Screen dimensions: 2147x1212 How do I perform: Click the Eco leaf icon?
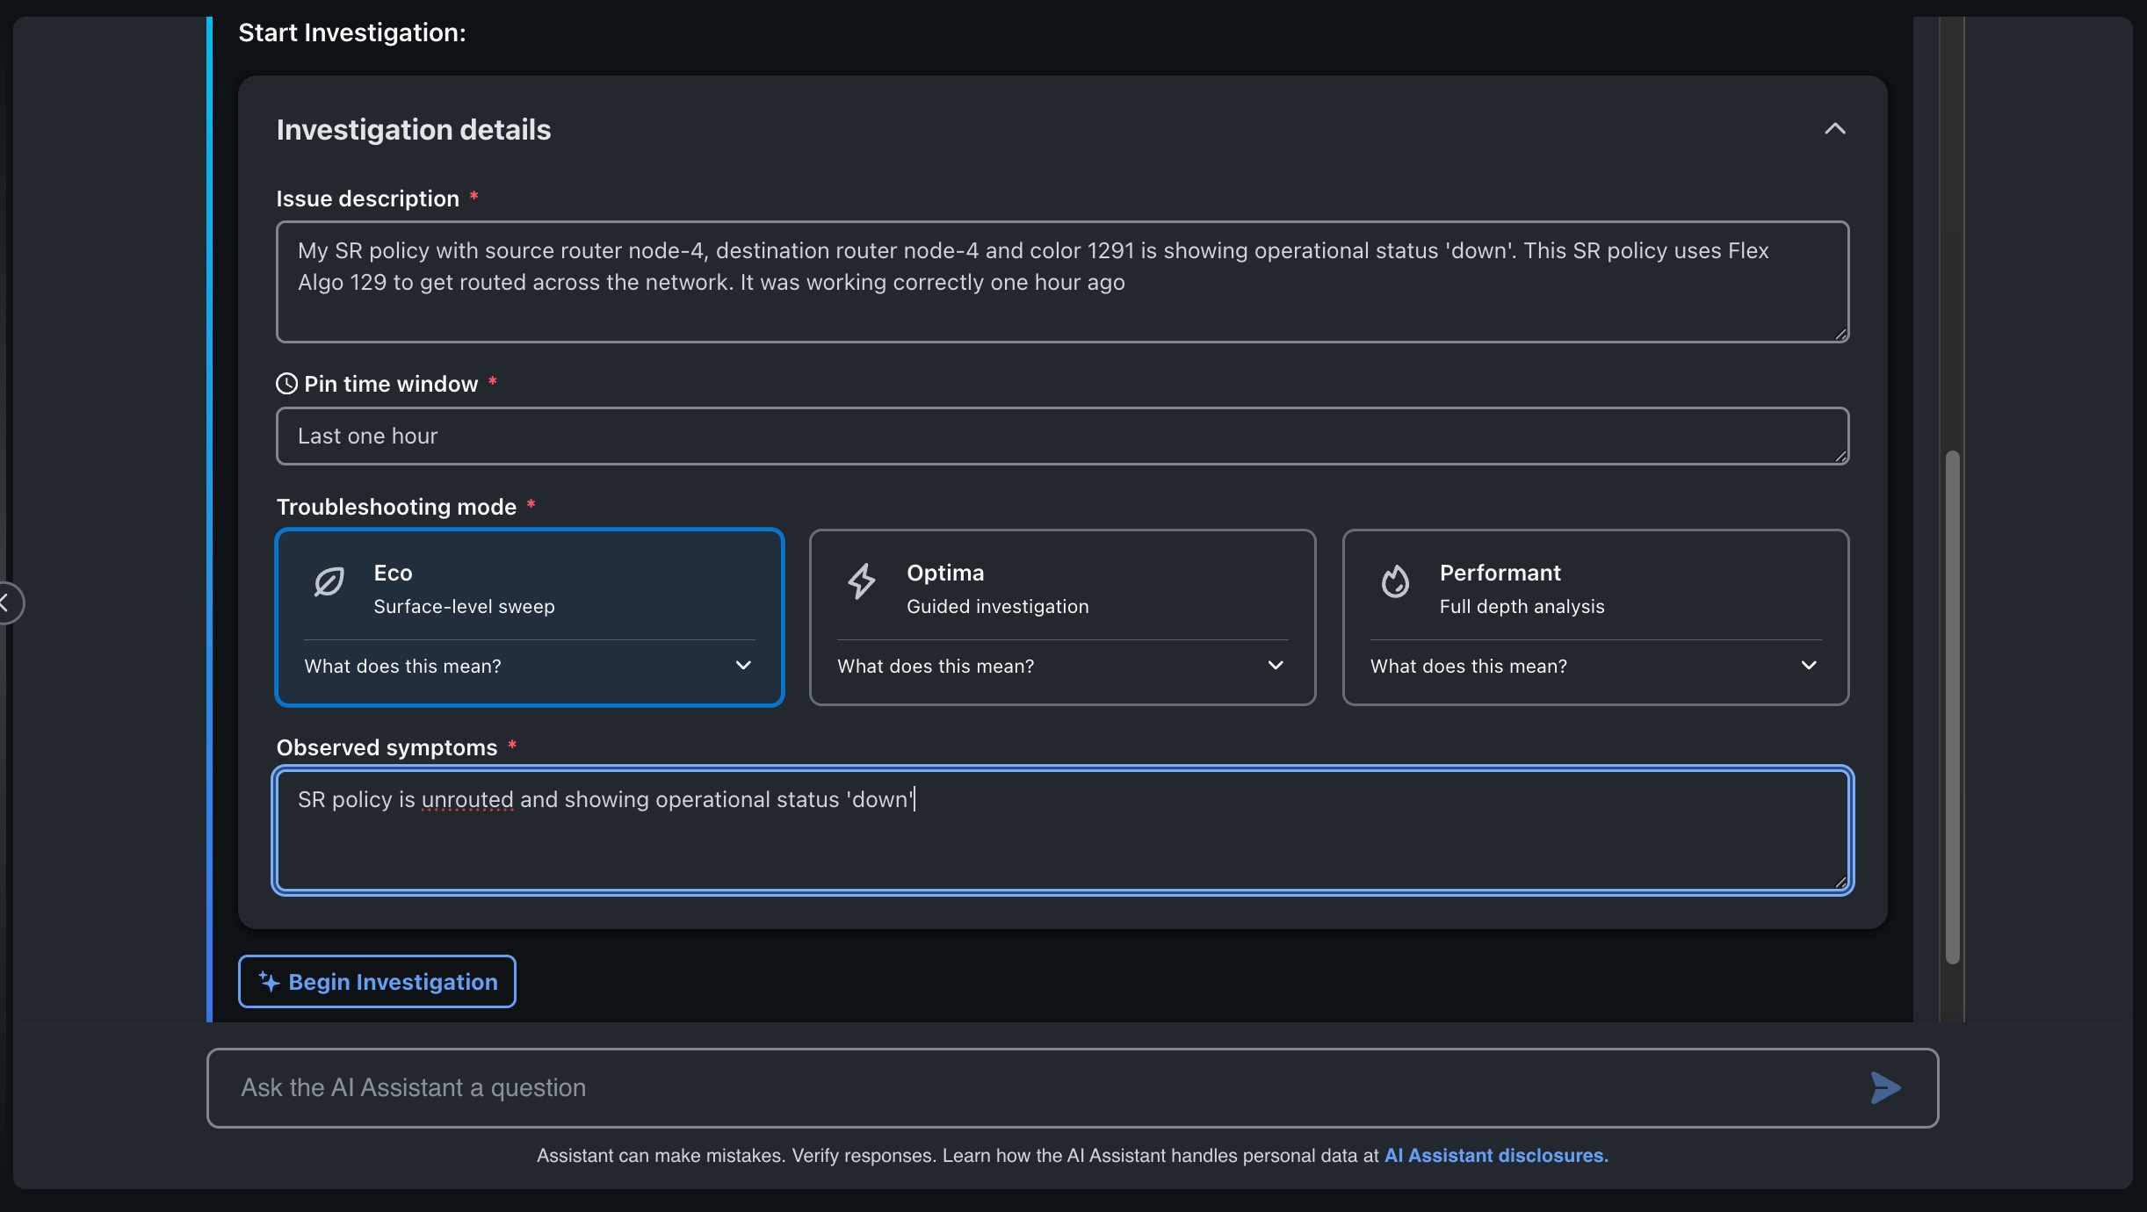point(329,581)
